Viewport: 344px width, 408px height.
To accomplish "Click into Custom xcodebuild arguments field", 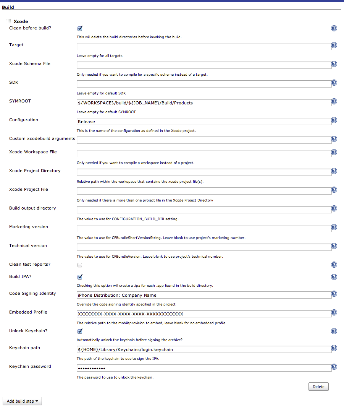I will pos(204,140).
